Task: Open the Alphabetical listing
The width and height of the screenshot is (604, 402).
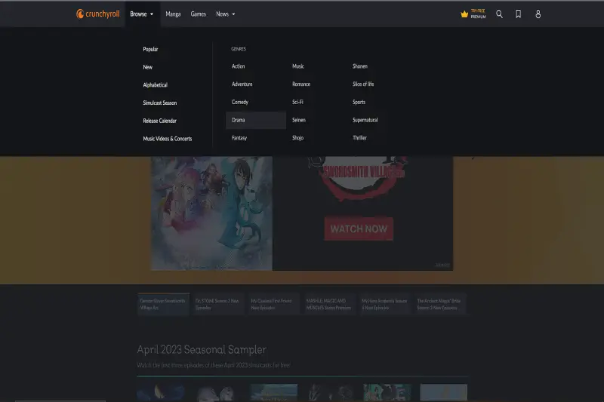Action: pyautogui.click(x=156, y=85)
